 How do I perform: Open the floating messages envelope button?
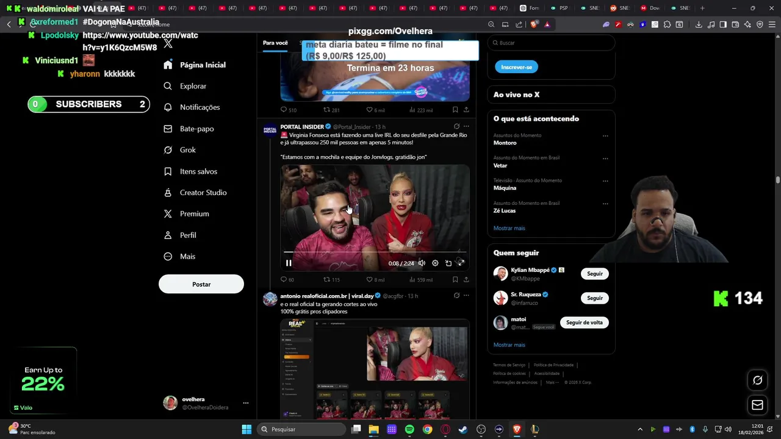pos(757,405)
